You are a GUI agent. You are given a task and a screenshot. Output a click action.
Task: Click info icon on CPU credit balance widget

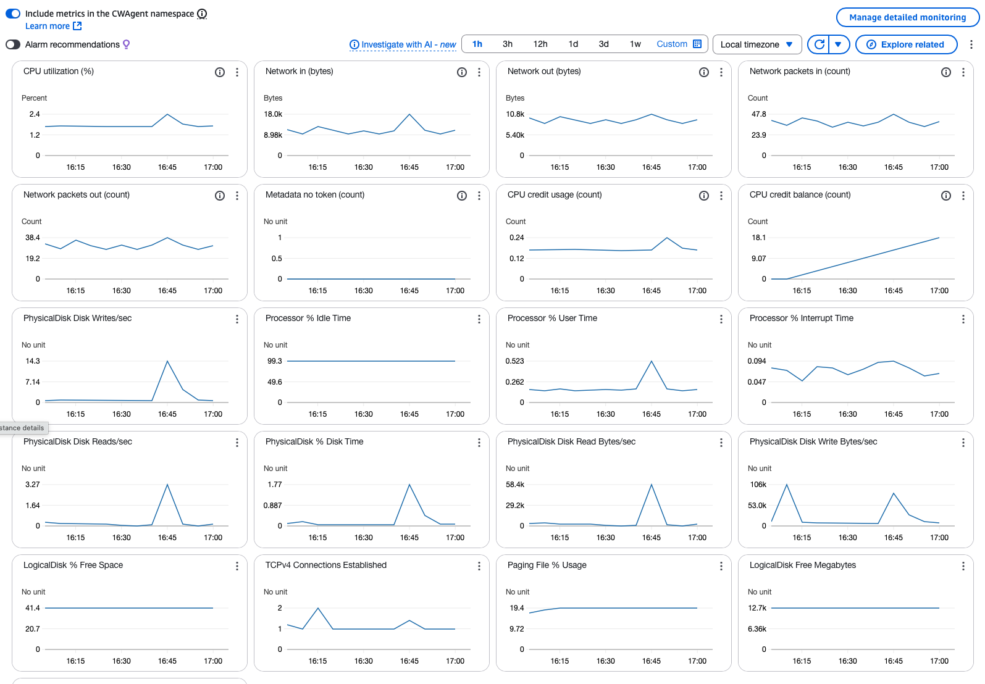pos(946,196)
